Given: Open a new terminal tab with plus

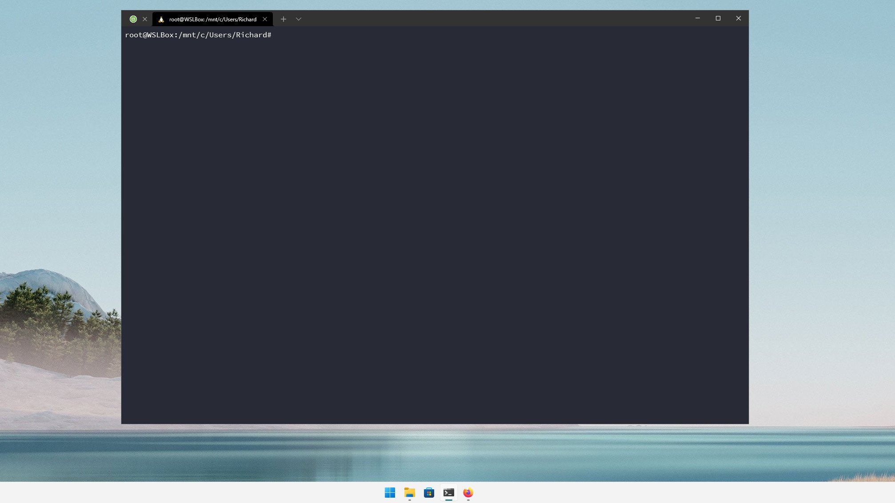Looking at the screenshot, I should tap(284, 19).
